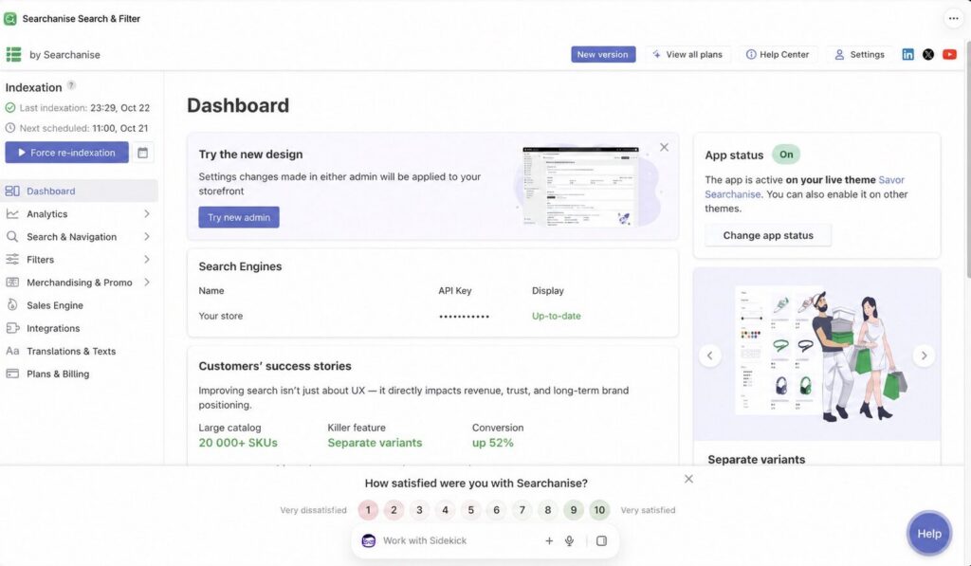Open the Savor Searchanise theme link
971x566 pixels.
point(804,187)
